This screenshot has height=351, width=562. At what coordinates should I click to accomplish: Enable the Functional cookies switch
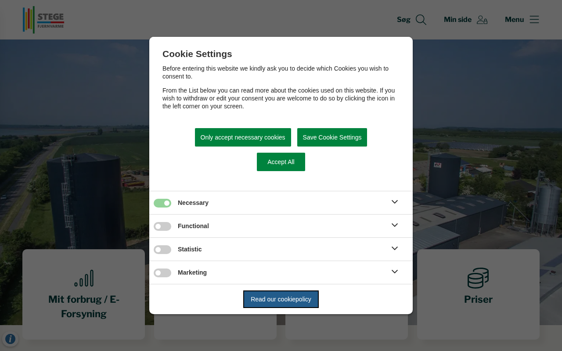point(162,226)
